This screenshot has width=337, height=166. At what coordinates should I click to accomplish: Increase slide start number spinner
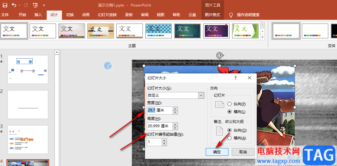coord(164,140)
